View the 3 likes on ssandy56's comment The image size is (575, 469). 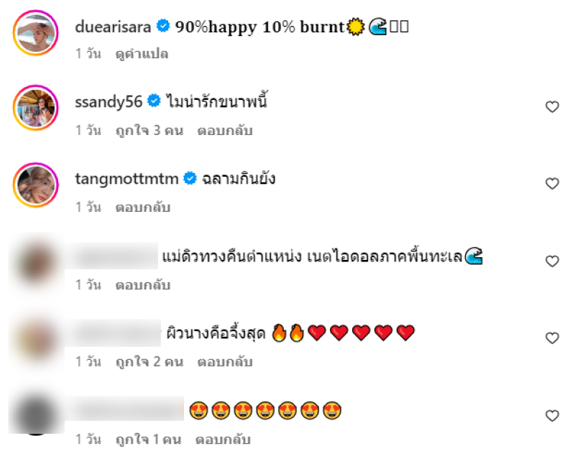coord(149,131)
